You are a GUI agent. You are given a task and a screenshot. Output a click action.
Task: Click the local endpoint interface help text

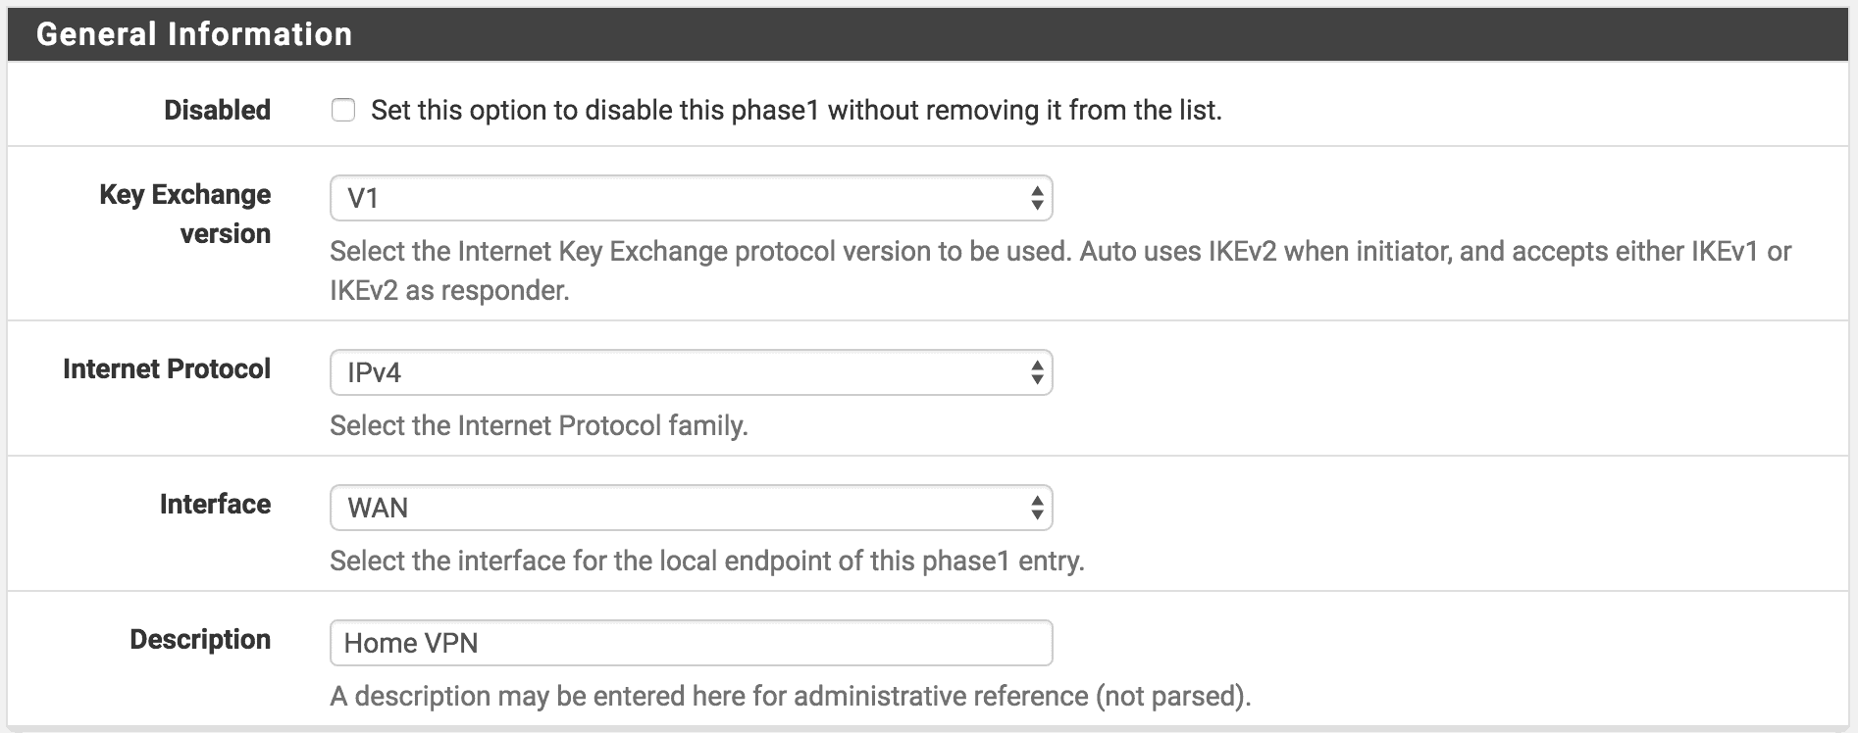706,561
